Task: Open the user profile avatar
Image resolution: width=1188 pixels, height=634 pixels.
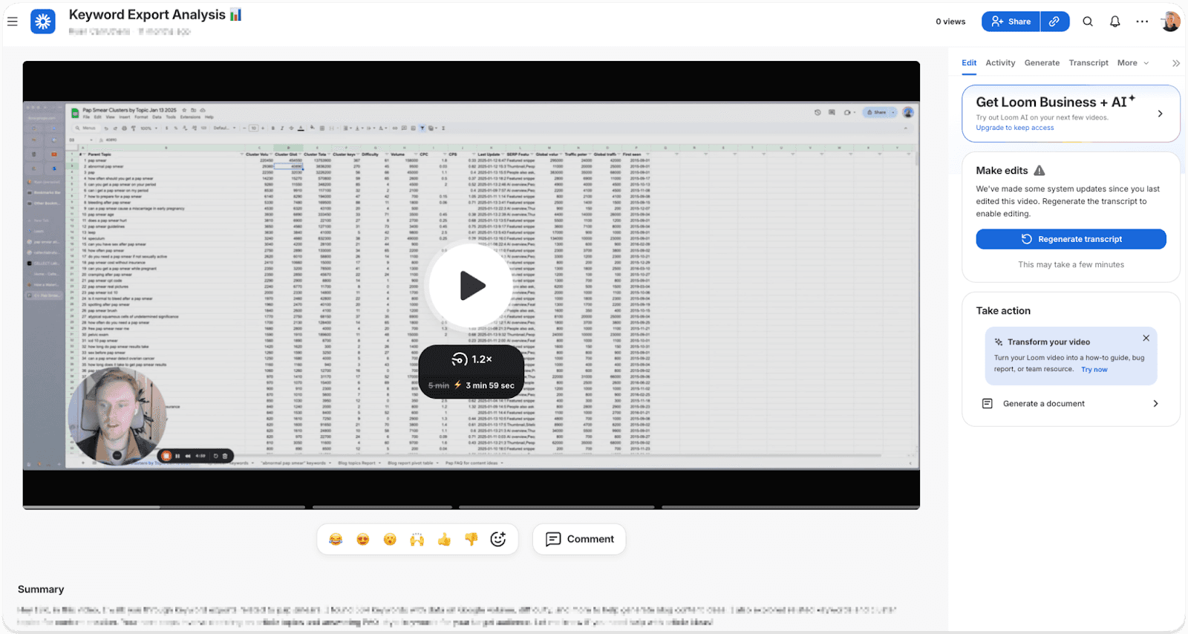Action: (x=1171, y=22)
